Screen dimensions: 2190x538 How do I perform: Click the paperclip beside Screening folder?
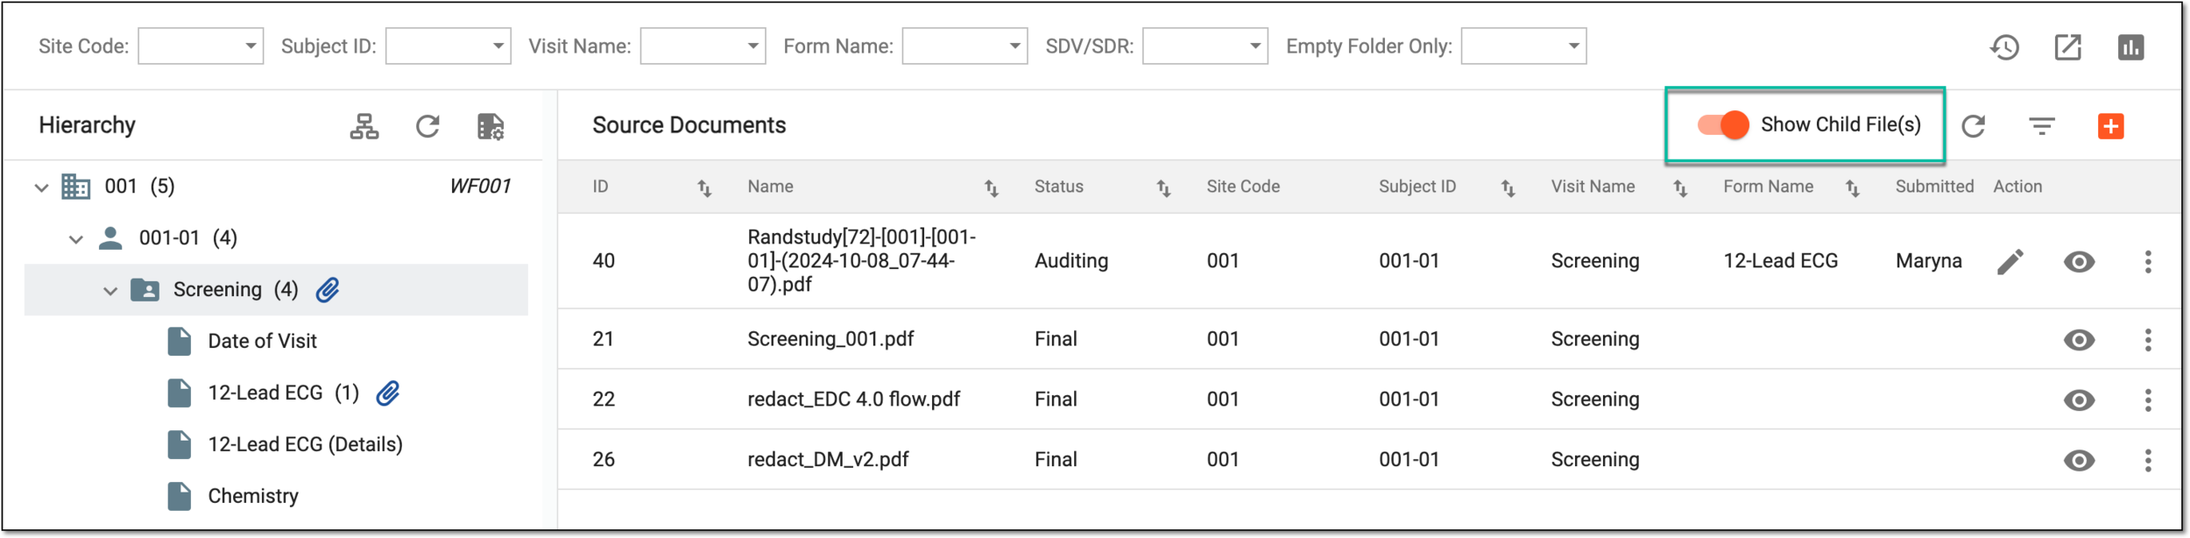tap(328, 289)
